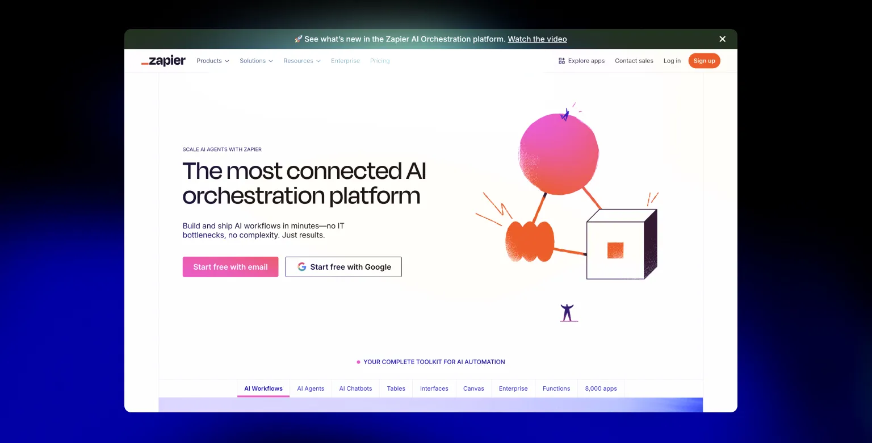Click the Google logo icon on the button
The image size is (872, 443).
coord(302,267)
